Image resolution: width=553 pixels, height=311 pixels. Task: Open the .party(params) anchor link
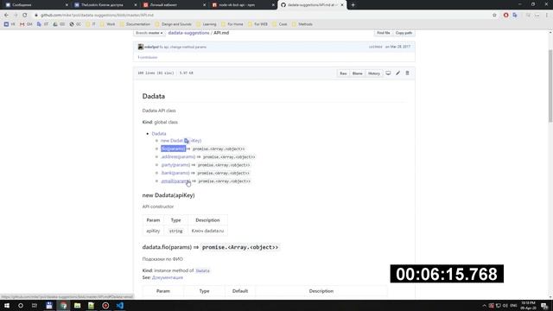pos(175,165)
